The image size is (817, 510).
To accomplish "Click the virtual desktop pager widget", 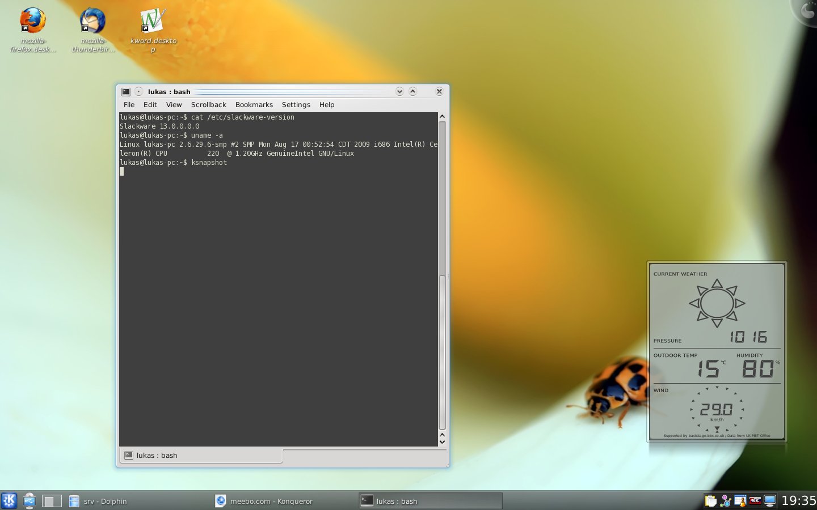I will (x=52, y=501).
